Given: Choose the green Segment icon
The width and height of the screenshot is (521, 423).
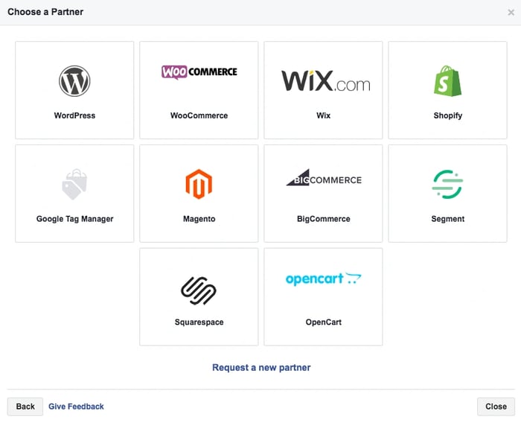Looking at the screenshot, I should point(447,184).
